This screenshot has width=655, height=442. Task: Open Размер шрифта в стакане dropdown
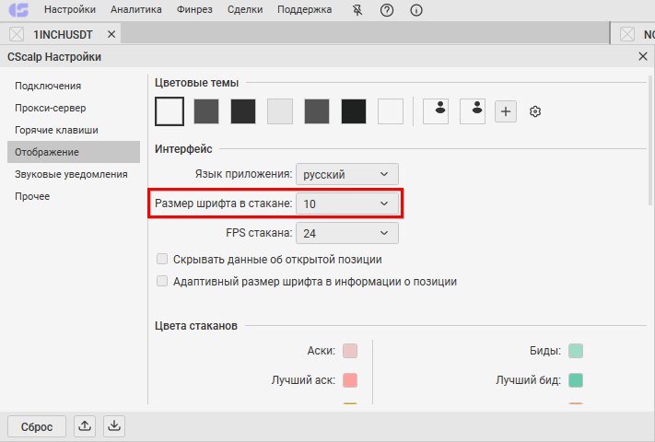coord(347,204)
